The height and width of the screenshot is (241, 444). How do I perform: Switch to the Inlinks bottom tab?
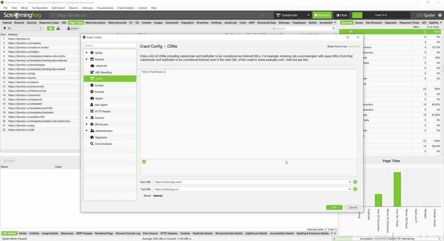click(23, 233)
